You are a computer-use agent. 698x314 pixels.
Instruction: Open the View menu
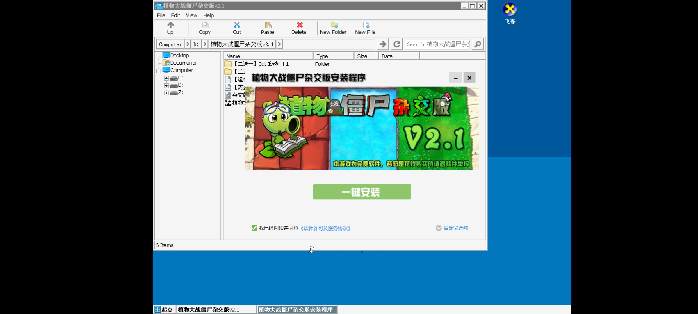click(191, 15)
